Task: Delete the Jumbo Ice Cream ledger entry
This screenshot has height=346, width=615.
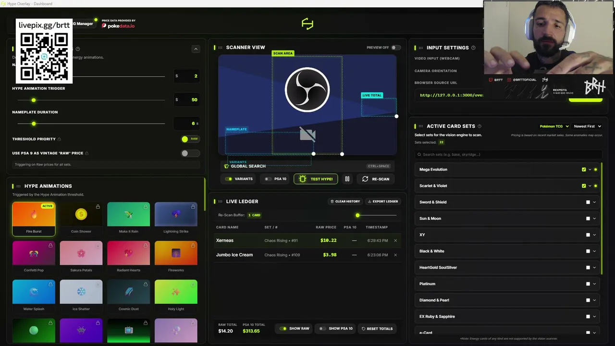Action: (395, 255)
